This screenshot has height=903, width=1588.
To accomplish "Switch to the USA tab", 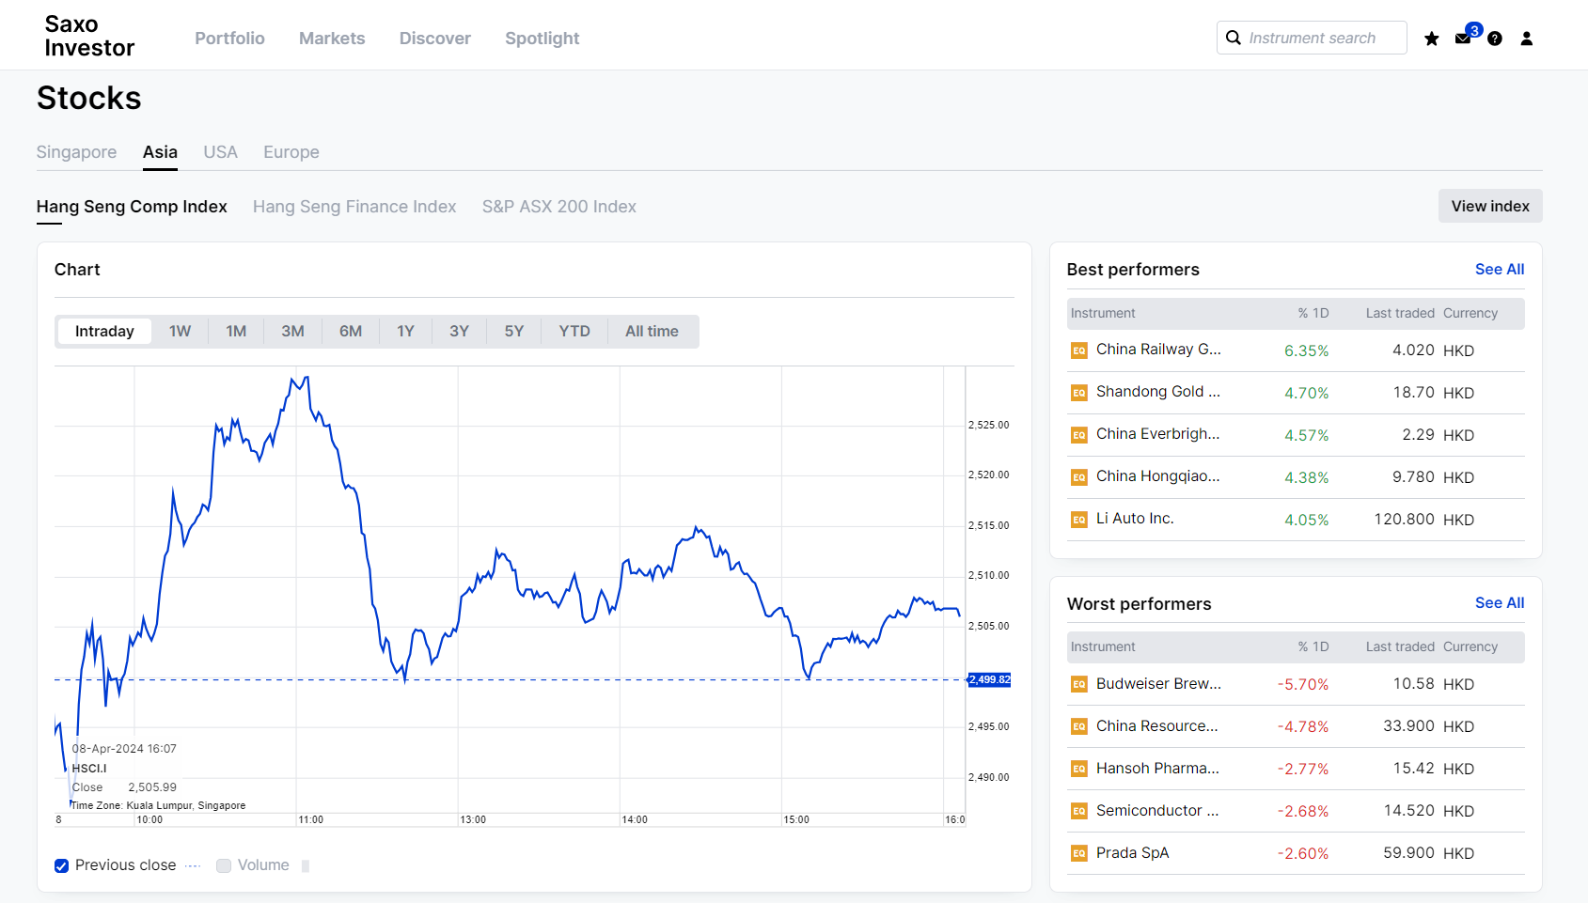I will 221,152.
